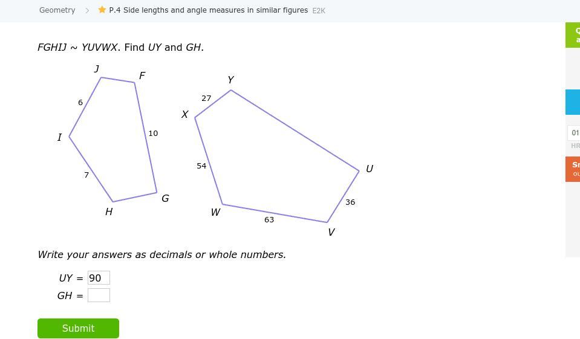Click side length 63 on segment WV
Screen dimensions: 580x339
click(269, 220)
